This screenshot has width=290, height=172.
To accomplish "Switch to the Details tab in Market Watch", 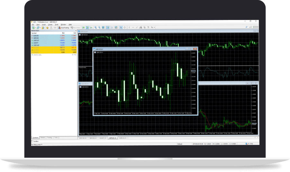I will (42, 138).
